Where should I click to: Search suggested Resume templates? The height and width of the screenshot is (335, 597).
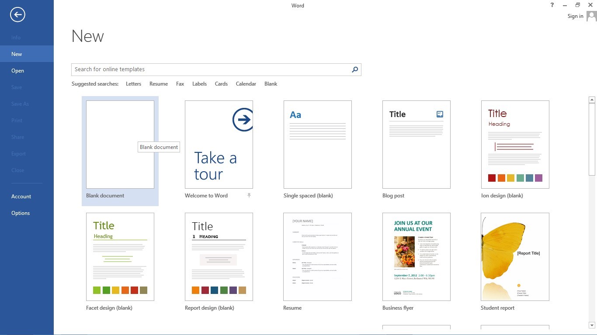pyautogui.click(x=159, y=84)
